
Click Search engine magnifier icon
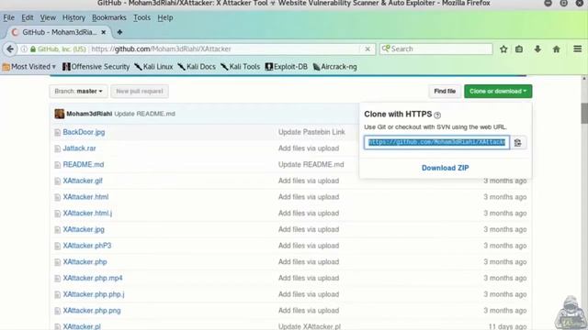point(386,49)
